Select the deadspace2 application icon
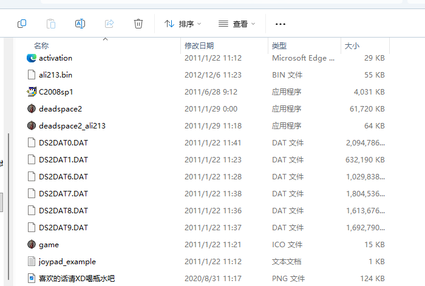Viewport: 425px width, 286px height. click(32, 109)
